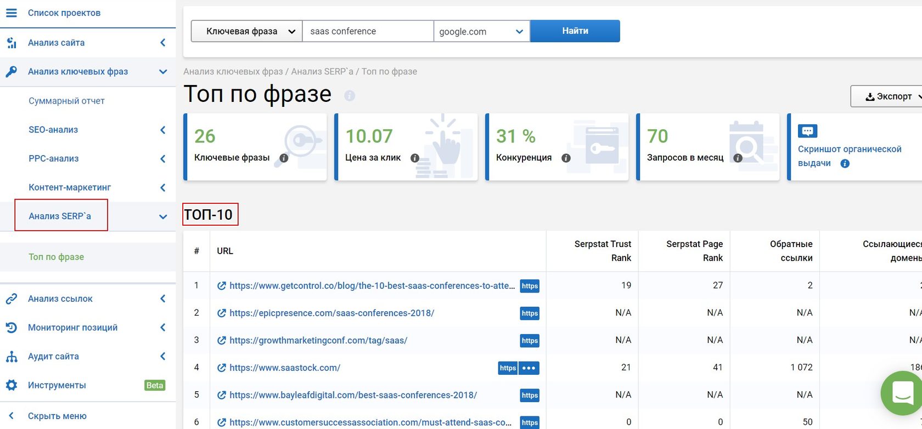Click https badge on getcontrol.co row
The width and height of the screenshot is (922, 429).
pos(530,286)
